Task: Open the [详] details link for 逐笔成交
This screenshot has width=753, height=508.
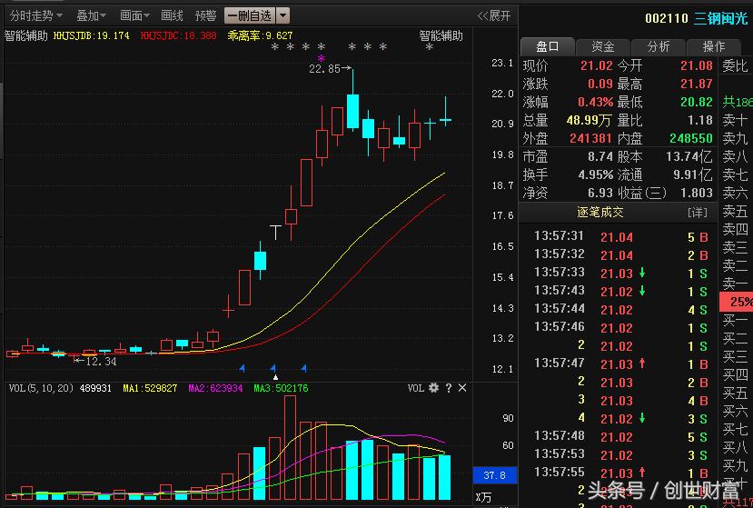Action: coord(698,213)
